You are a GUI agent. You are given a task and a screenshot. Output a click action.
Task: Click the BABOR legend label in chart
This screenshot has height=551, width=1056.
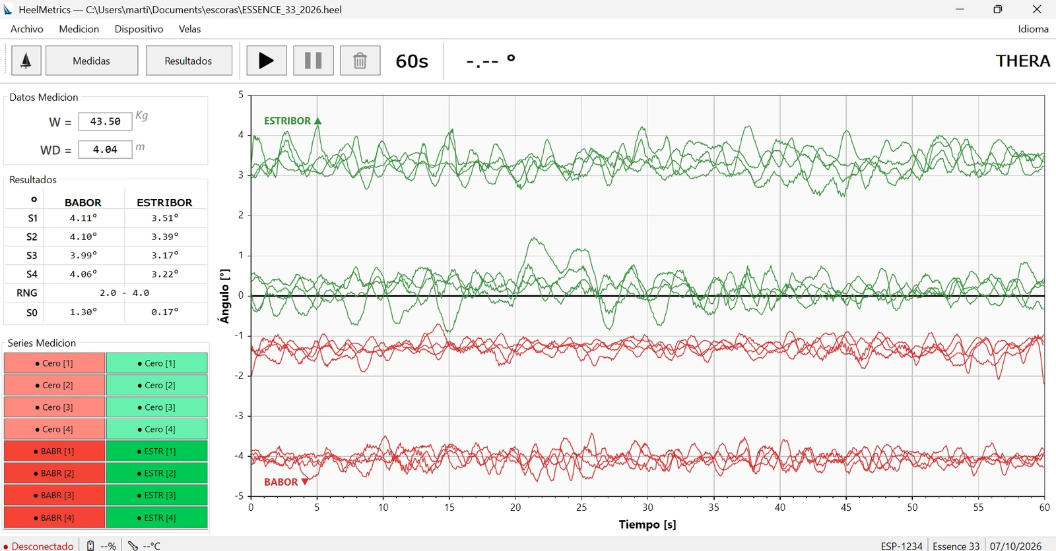286,482
